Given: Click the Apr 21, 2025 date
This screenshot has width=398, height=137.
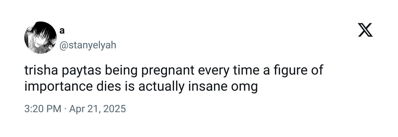Looking at the screenshot, I should (x=97, y=109).
